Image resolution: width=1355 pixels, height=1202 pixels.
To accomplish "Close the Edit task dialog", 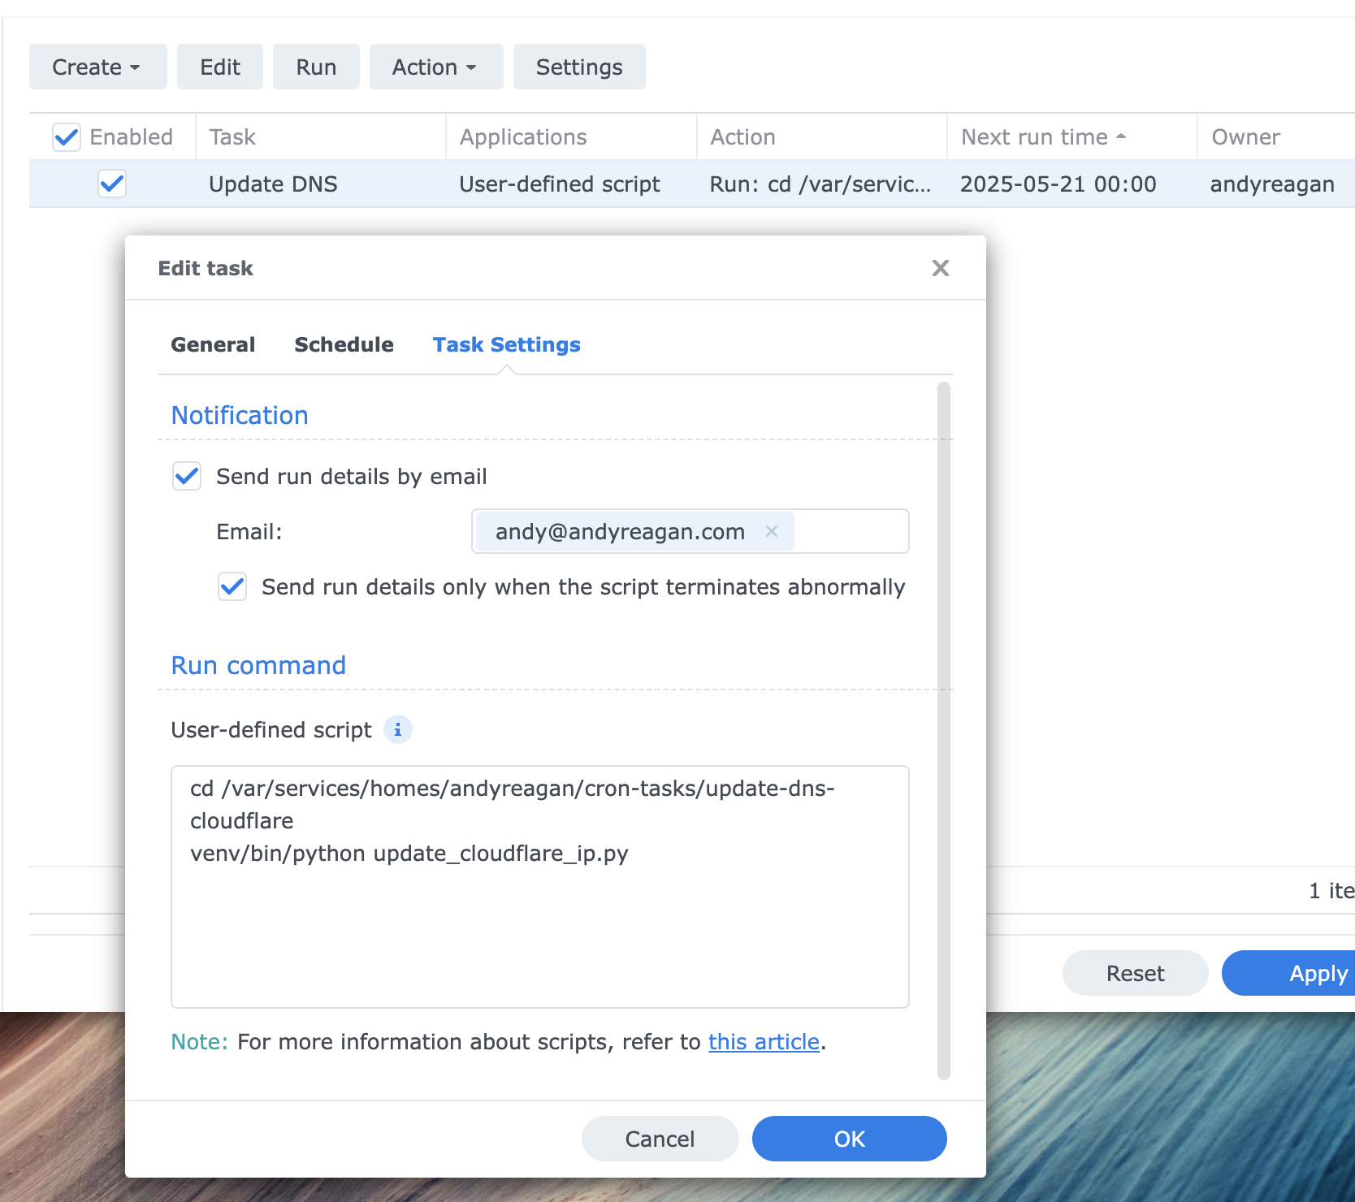I will click(941, 268).
